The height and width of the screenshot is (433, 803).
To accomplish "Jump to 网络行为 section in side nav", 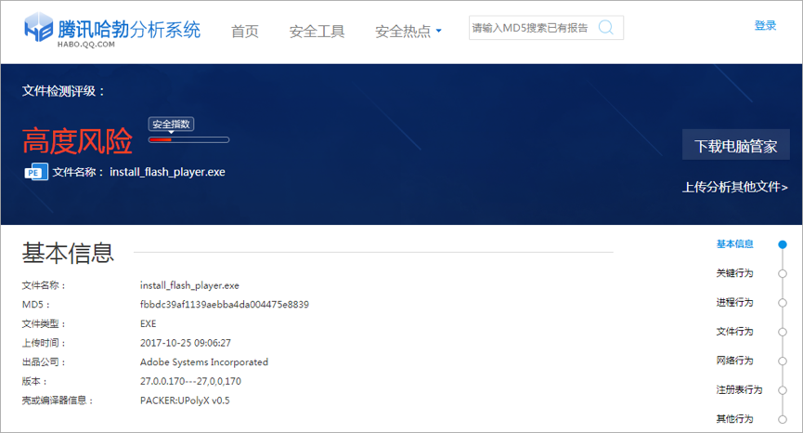I will pos(735,361).
